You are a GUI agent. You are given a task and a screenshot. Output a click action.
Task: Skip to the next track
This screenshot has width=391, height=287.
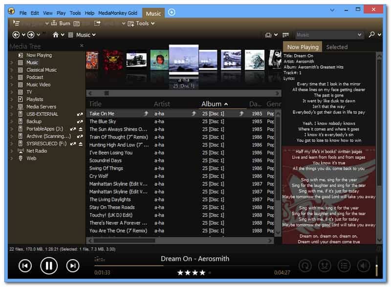tap(73, 265)
